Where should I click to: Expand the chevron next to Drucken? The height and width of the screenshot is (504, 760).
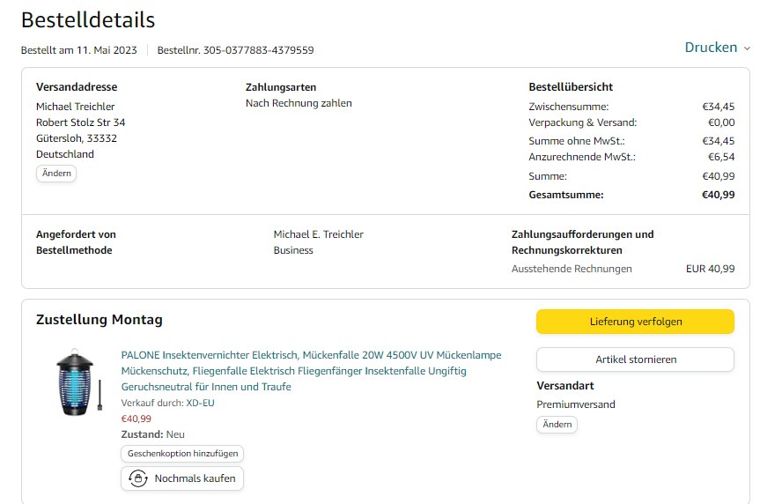(x=747, y=48)
